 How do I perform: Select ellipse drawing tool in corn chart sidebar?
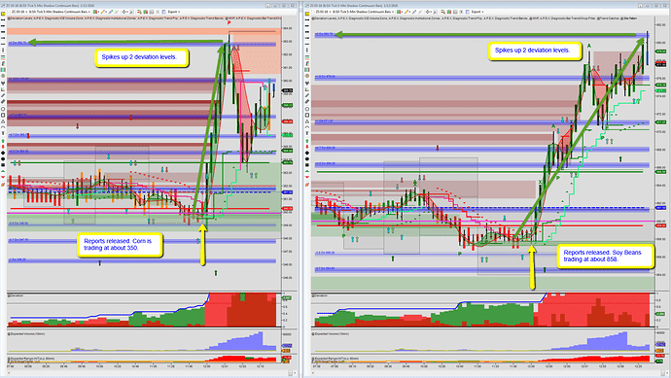(3, 109)
